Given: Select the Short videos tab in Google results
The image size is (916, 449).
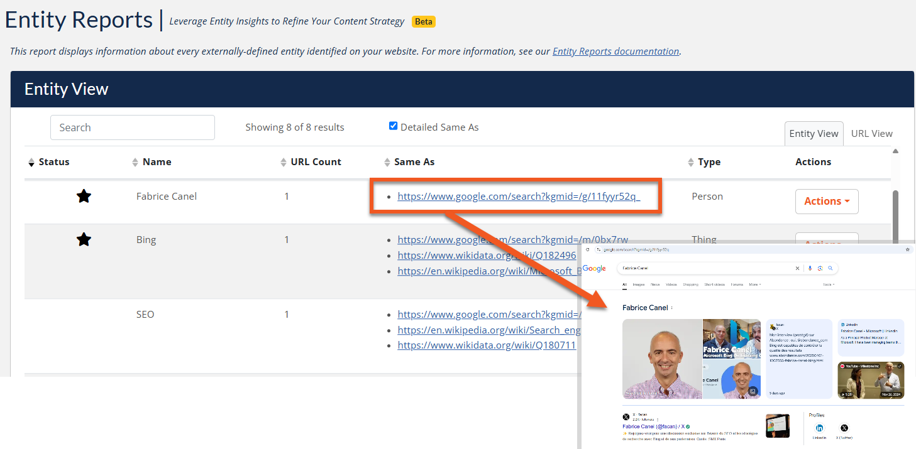Looking at the screenshot, I should point(715,284).
